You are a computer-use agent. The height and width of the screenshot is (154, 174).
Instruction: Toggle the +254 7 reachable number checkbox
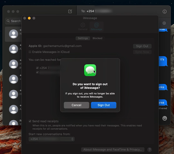[37, 68]
